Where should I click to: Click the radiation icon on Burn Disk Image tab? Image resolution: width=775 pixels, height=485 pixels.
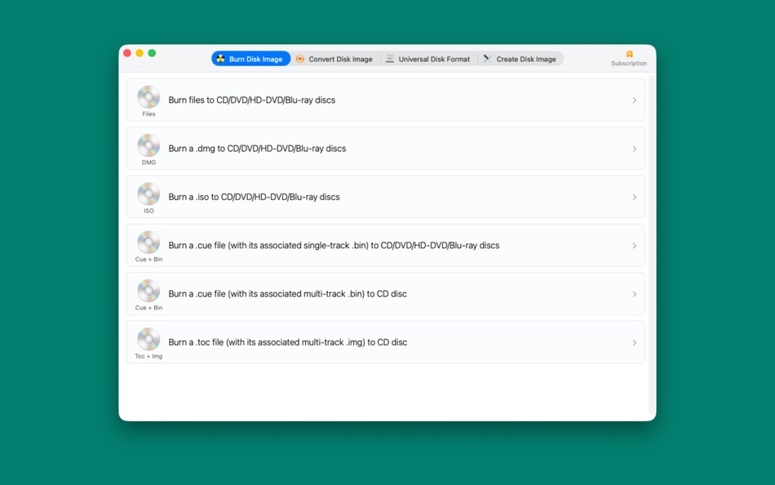[220, 58]
